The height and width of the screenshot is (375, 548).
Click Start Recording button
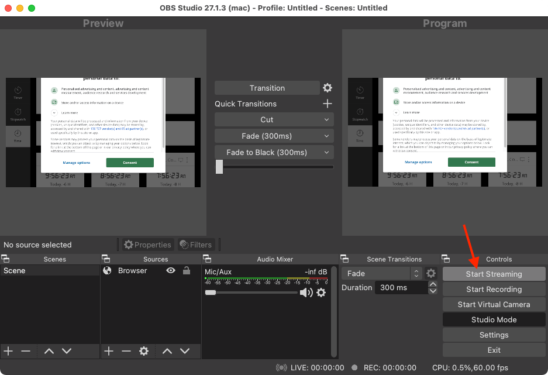pyautogui.click(x=494, y=290)
